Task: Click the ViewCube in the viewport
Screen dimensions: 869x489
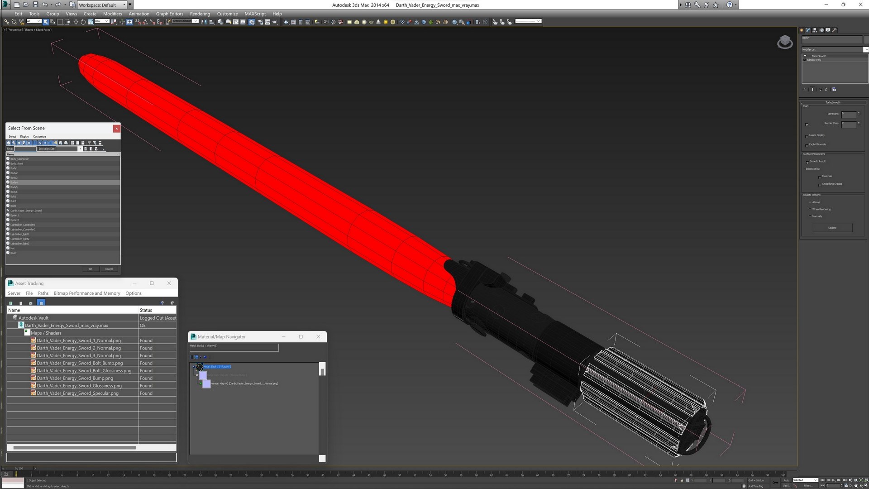Action: (x=785, y=42)
